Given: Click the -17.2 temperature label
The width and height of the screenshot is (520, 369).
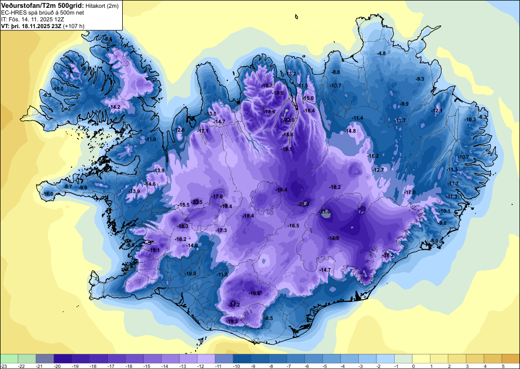Looking at the screenshot, I should pos(388,255).
